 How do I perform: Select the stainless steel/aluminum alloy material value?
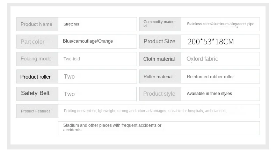[x=220, y=24]
